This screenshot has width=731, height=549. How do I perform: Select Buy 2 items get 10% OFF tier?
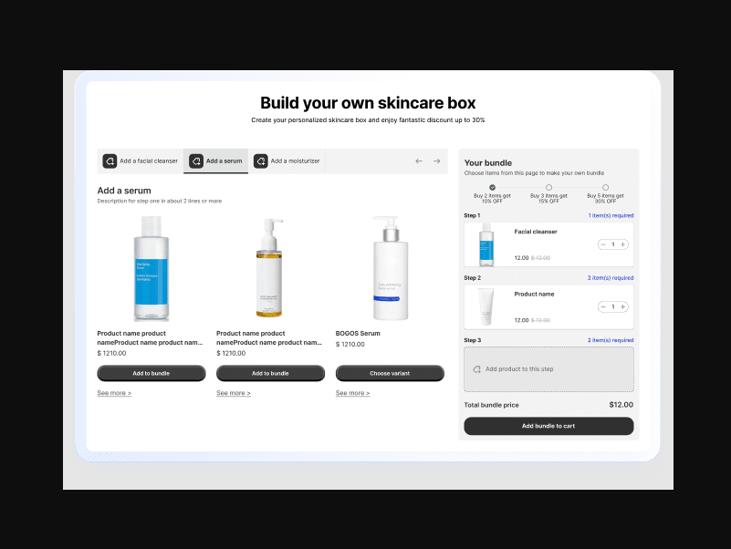click(x=492, y=187)
